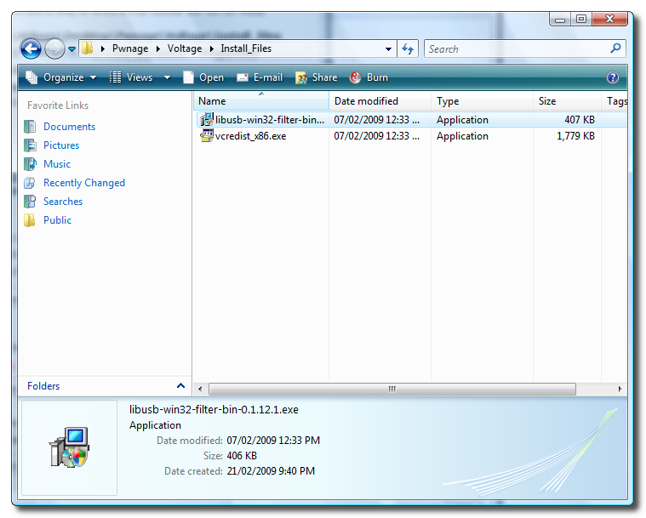Click the Share toolbar button
This screenshot has height=518, width=646.
click(x=316, y=77)
